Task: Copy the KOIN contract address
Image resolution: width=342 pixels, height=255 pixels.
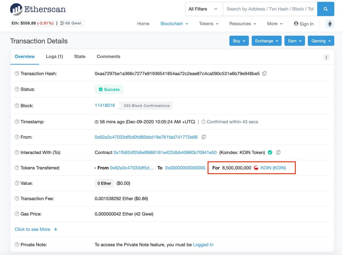Action: pyautogui.click(x=278, y=152)
